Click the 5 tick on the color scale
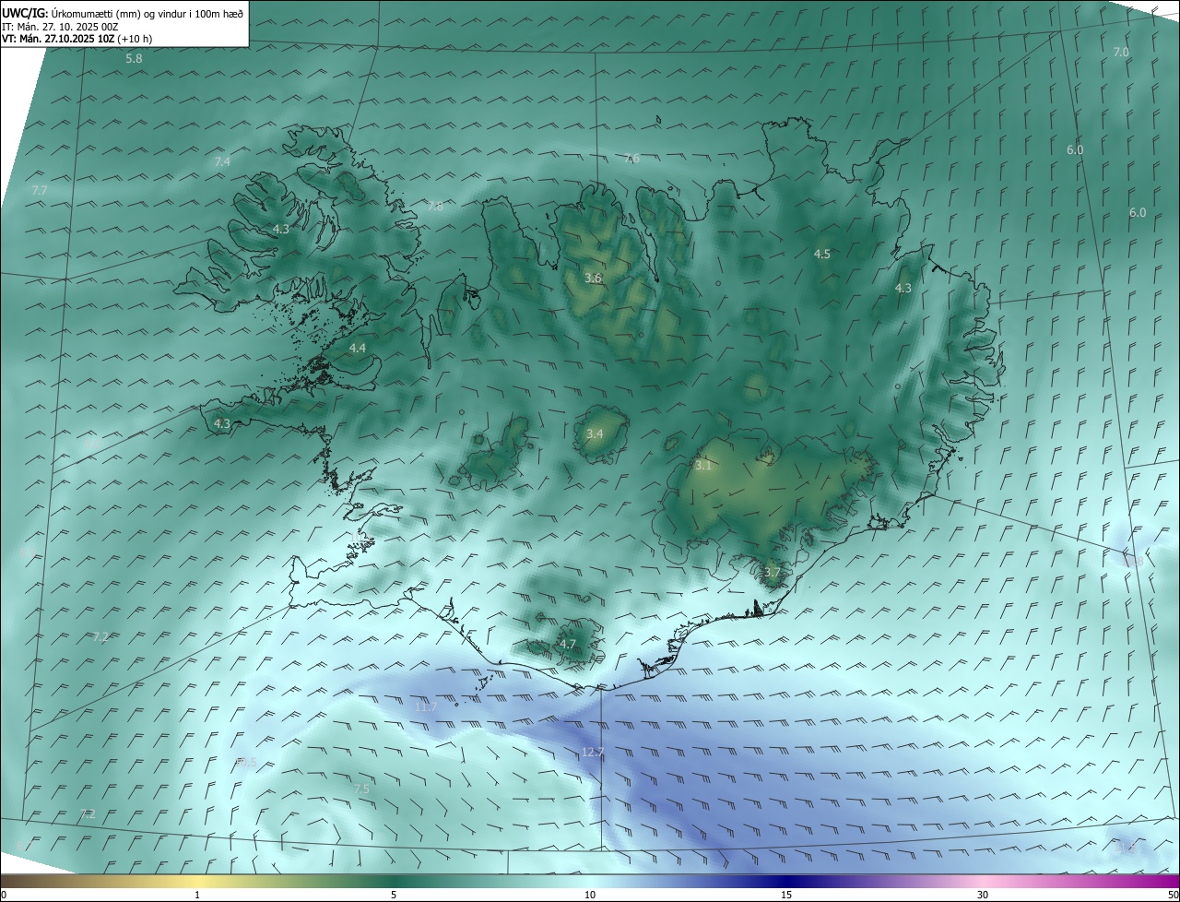Image resolution: width=1180 pixels, height=902 pixels. point(394,895)
